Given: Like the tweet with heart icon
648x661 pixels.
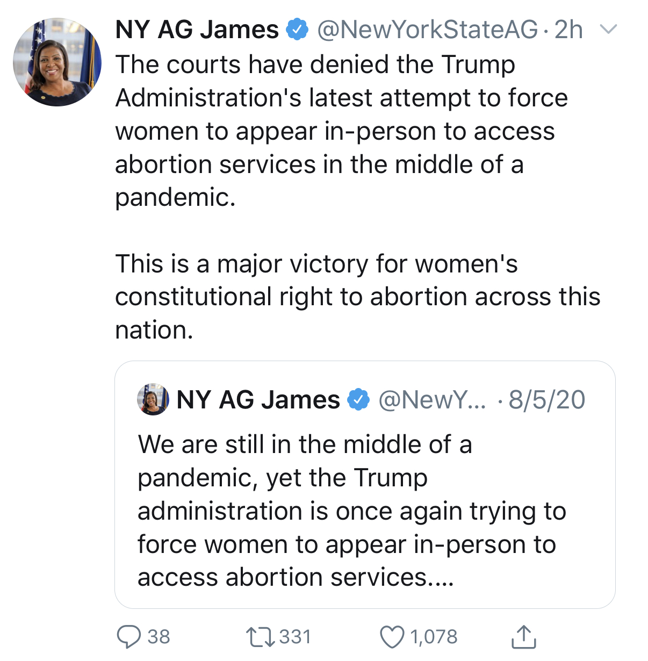Looking at the screenshot, I should pyautogui.click(x=392, y=637).
